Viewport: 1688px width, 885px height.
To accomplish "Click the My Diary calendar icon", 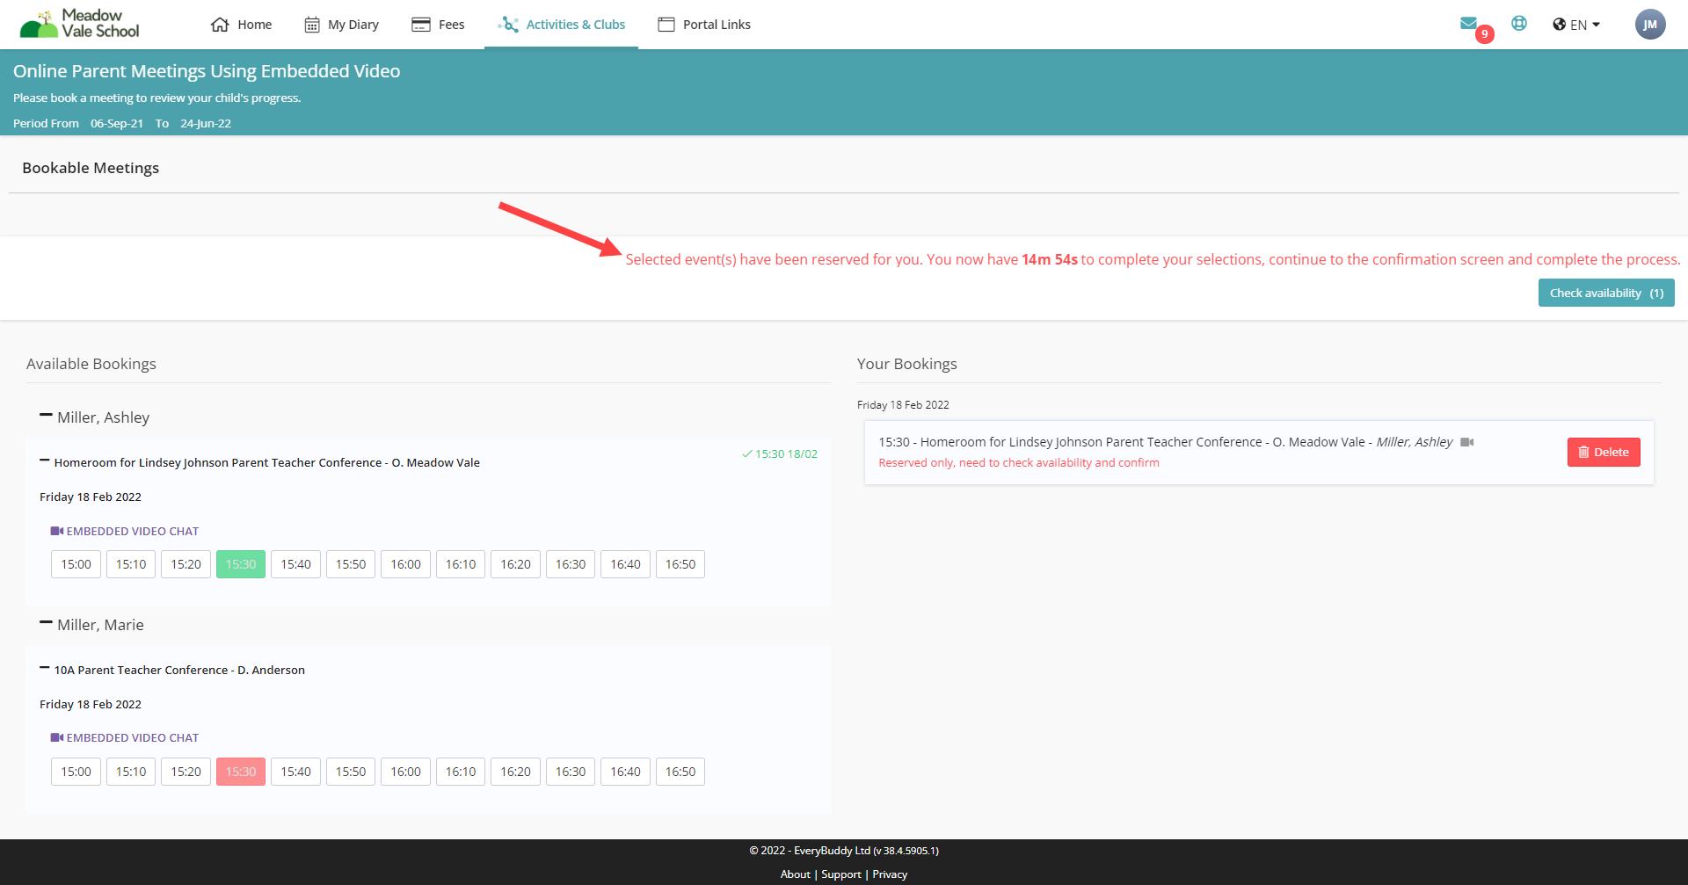I will click(312, 25).
